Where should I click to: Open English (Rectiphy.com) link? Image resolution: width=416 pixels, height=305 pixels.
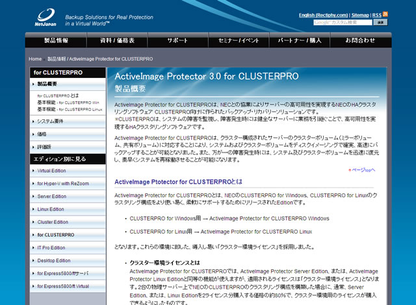coord(324,15)
